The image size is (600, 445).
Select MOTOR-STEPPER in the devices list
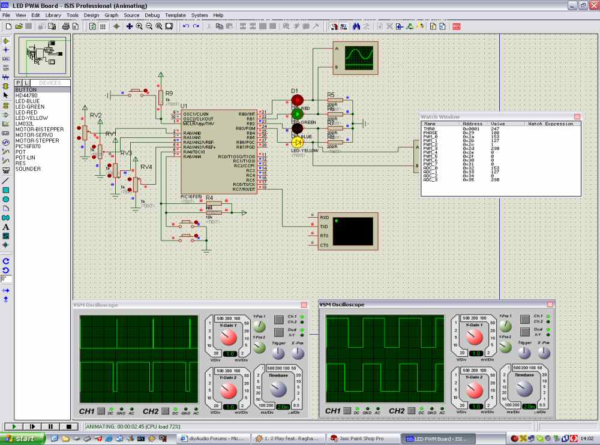click(x=42, y=140)
